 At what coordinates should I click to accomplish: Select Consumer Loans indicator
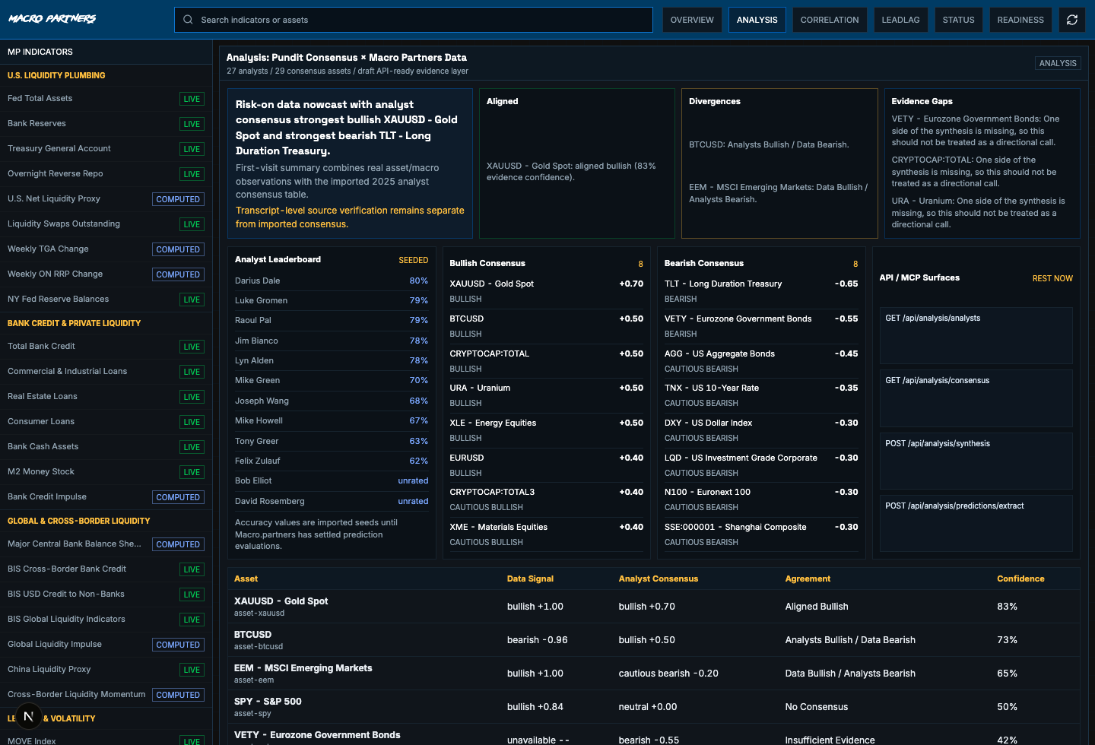106,422
